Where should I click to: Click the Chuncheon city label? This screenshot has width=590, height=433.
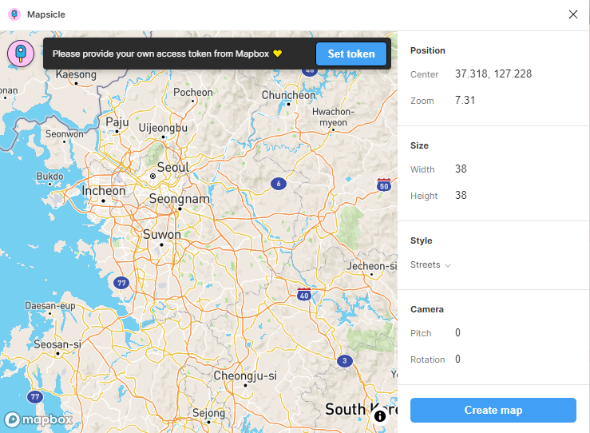[288, 95]
